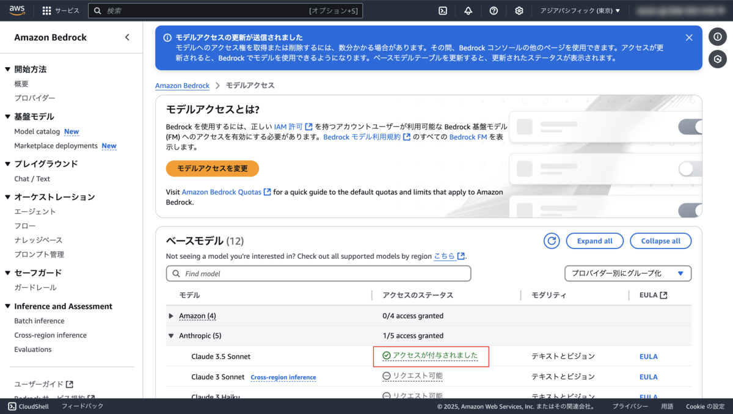Click the info icon in the blue banner
The image size is (733, 414).
pyautogui.click(x=167, y=38)
